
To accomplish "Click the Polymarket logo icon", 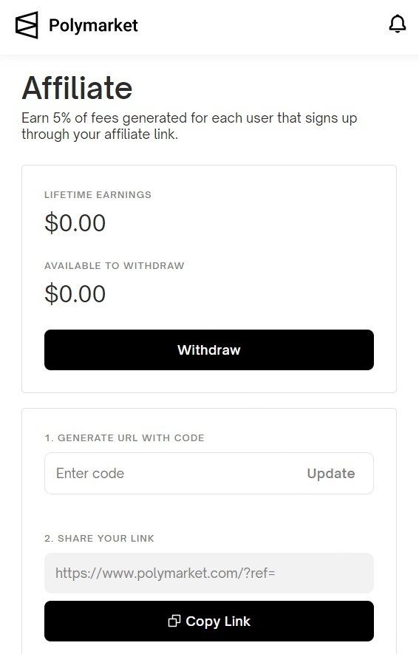I will (x=27, y=25).
